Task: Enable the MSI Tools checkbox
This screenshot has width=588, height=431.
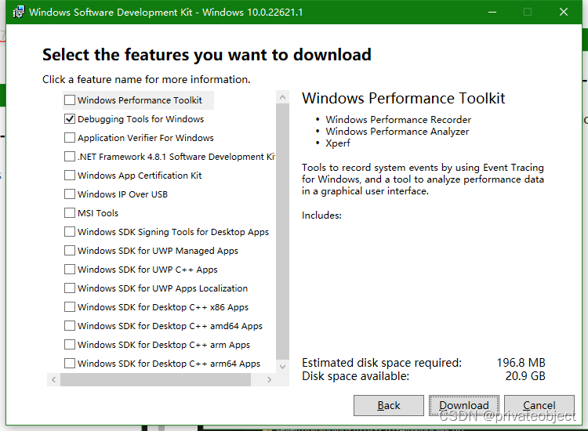Action: [70, 213]
